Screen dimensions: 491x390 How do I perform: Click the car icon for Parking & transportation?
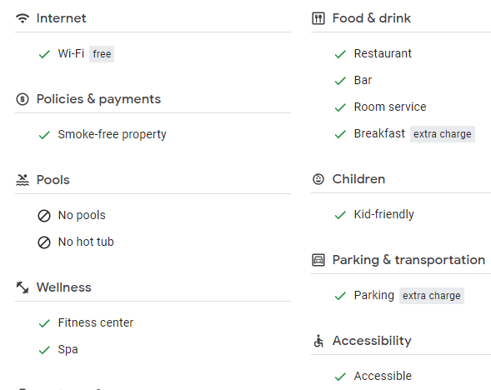tap(318, 260)
